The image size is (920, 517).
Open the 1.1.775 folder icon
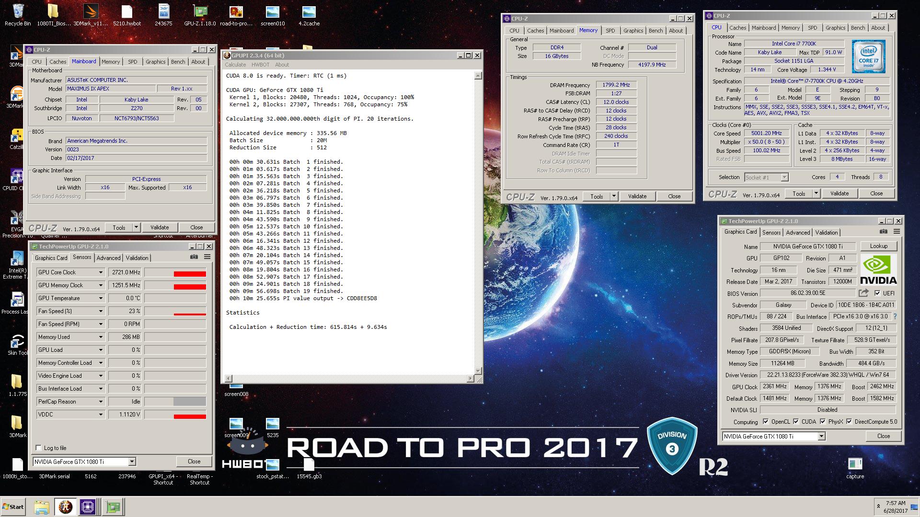17,386
